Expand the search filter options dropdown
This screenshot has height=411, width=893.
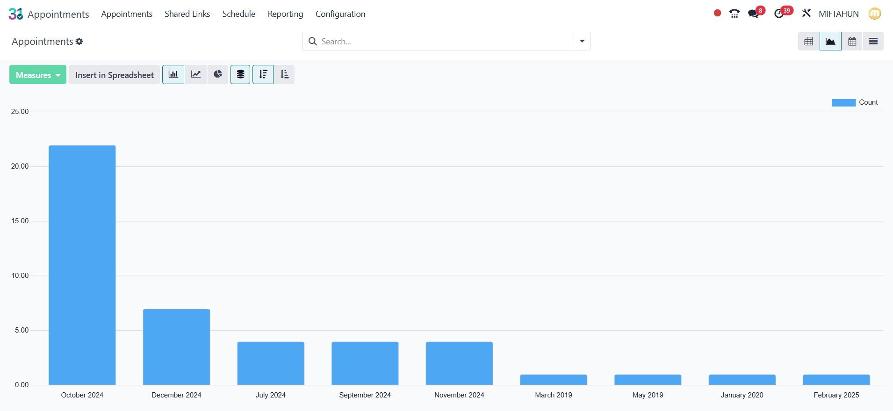[582, 41]
